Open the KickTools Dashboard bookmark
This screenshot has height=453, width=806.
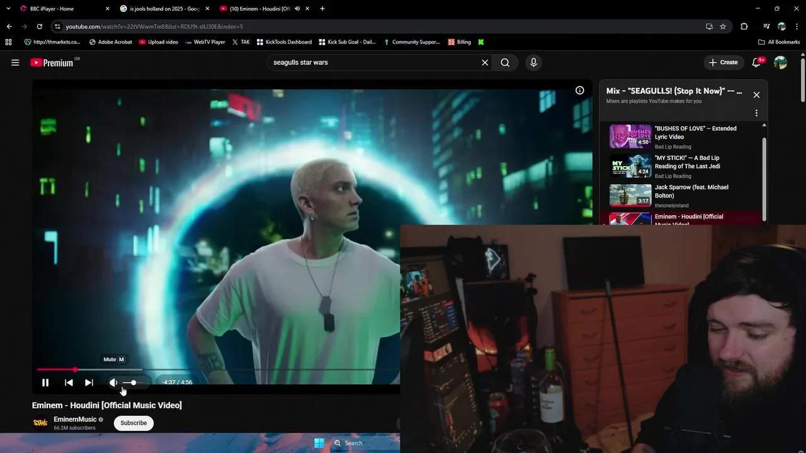[284, 42]
